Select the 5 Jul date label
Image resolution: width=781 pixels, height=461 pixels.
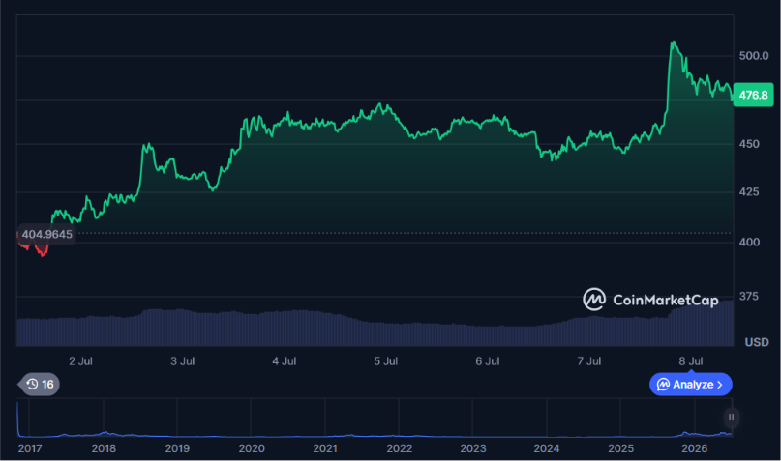pyautogui.click(x=386, y=361)
